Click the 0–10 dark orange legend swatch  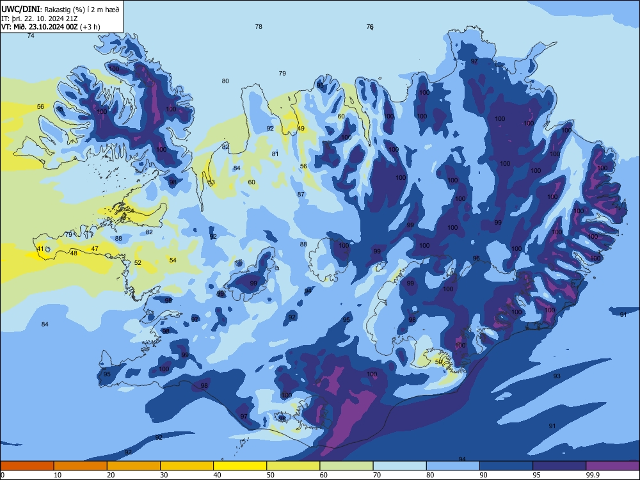[27, 466]
